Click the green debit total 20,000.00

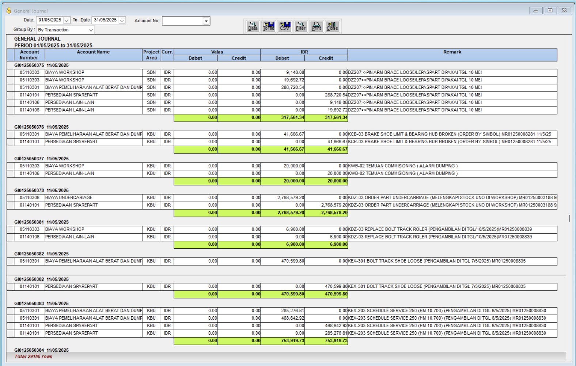click(283, 181)
